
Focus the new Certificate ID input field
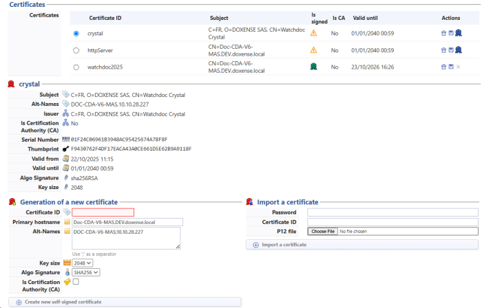(x=103, y=212)
